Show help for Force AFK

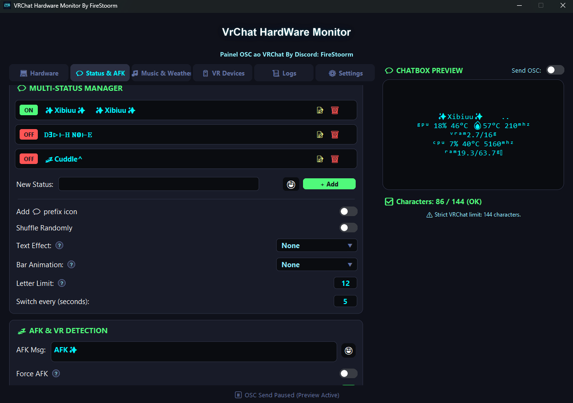(56, 373)
